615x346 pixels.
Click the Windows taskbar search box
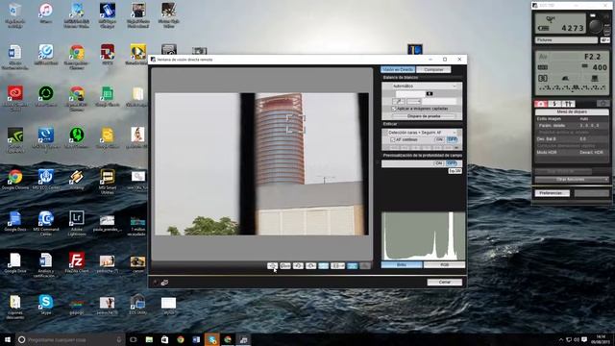70,339
